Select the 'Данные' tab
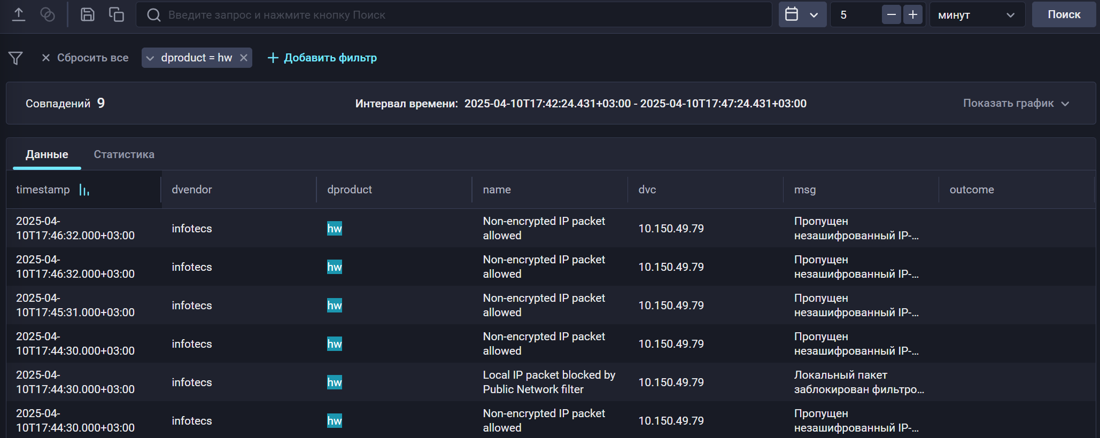 (x=47, y=154)
